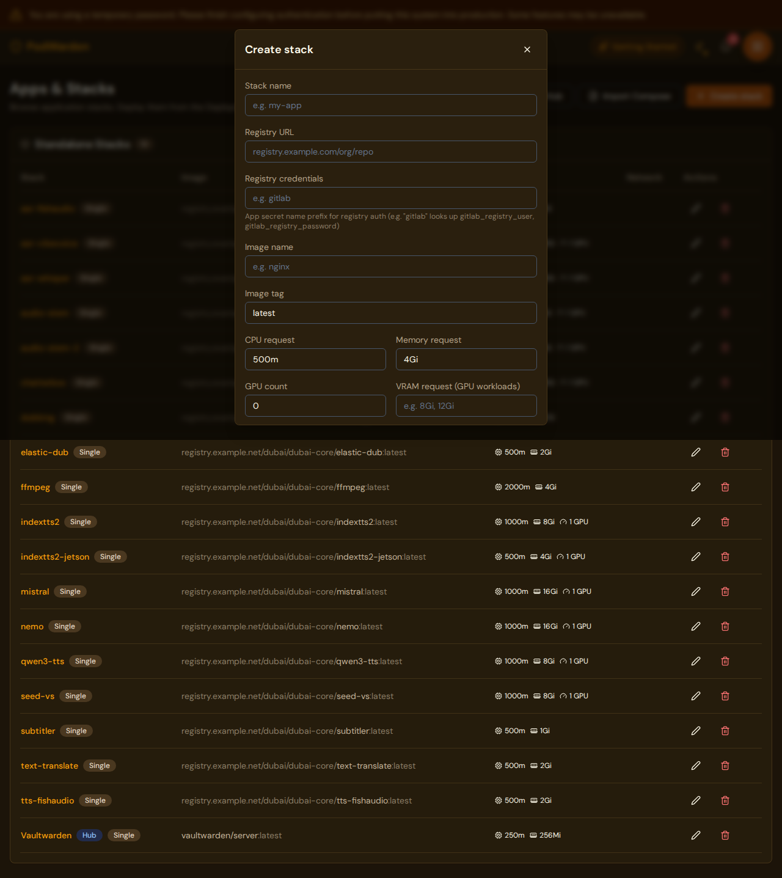Screen dimensions: 782x878
Task: Click the GPU count field
Action: click(315, 406)
